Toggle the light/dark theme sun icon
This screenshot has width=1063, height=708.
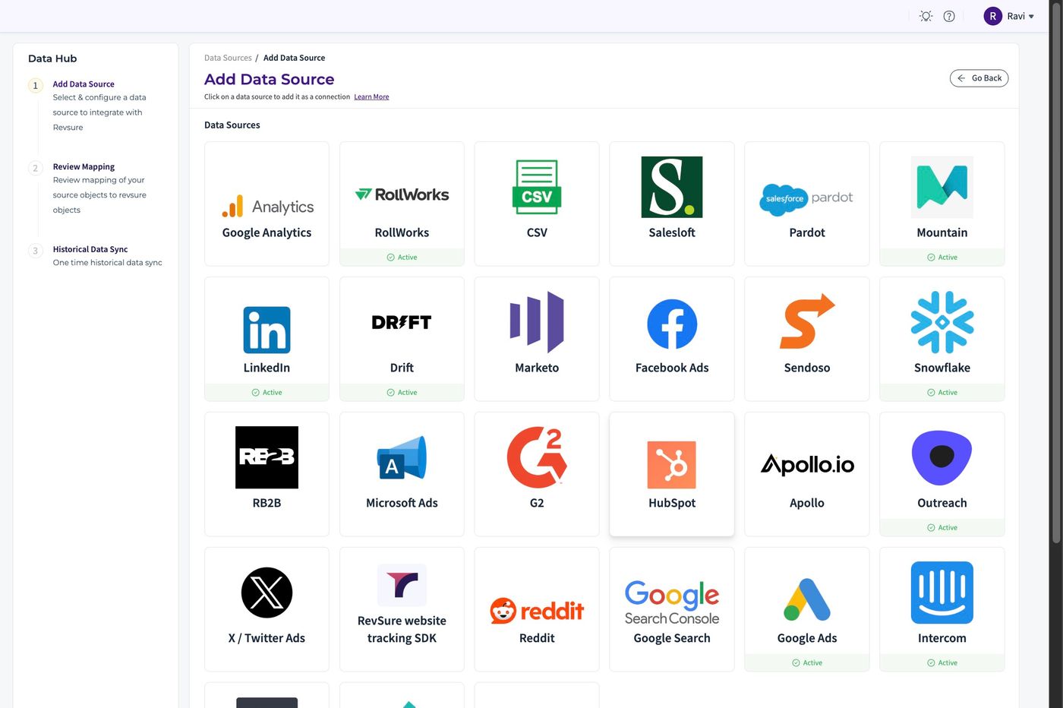926,16
